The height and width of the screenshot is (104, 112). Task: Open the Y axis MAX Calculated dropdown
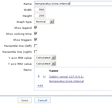click(x=45, y=63)
